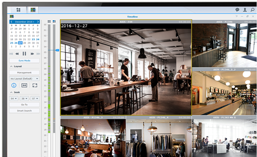
Task: Jump to next recording
Action: [38, 54]
